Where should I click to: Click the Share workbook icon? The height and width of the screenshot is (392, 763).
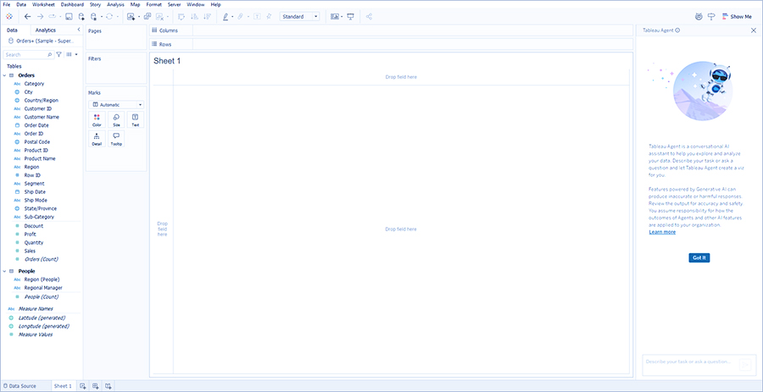point(370,17)
